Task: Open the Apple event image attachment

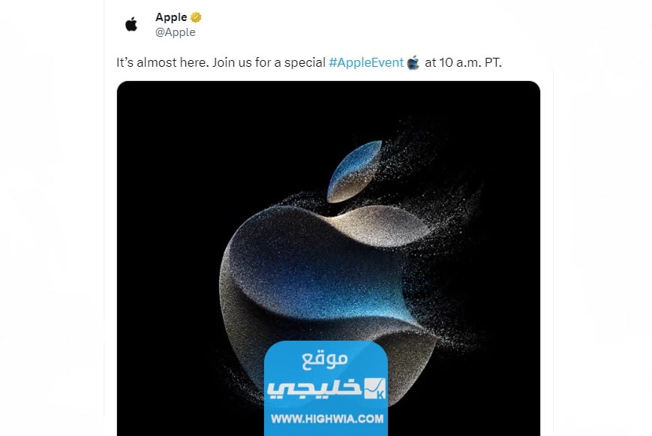Action: (329, 258)
